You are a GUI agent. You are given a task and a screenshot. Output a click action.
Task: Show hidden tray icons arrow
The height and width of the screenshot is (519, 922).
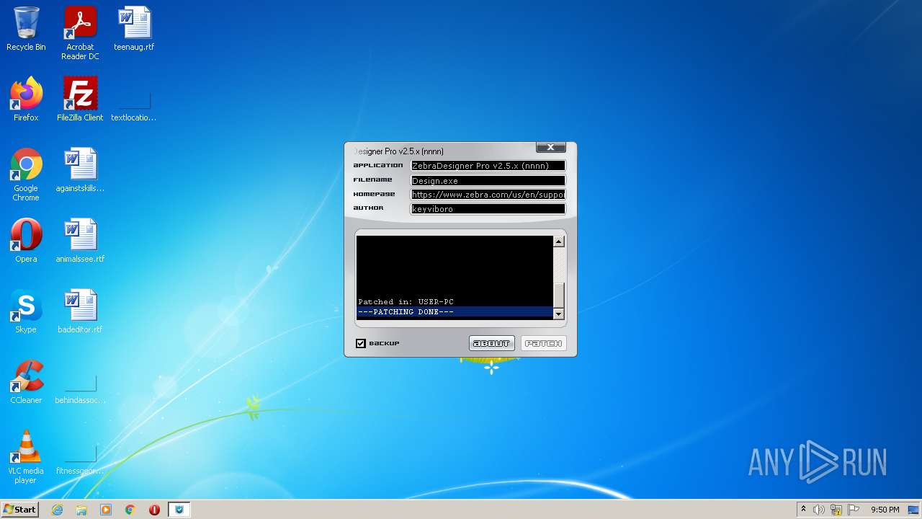(803, 509)
